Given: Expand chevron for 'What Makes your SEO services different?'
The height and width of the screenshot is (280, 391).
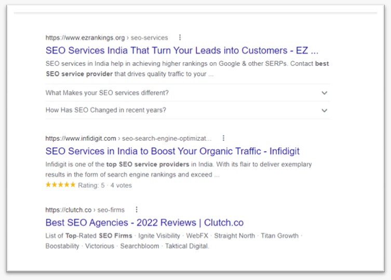Looking at the screenshot, I should click(325, 93).
